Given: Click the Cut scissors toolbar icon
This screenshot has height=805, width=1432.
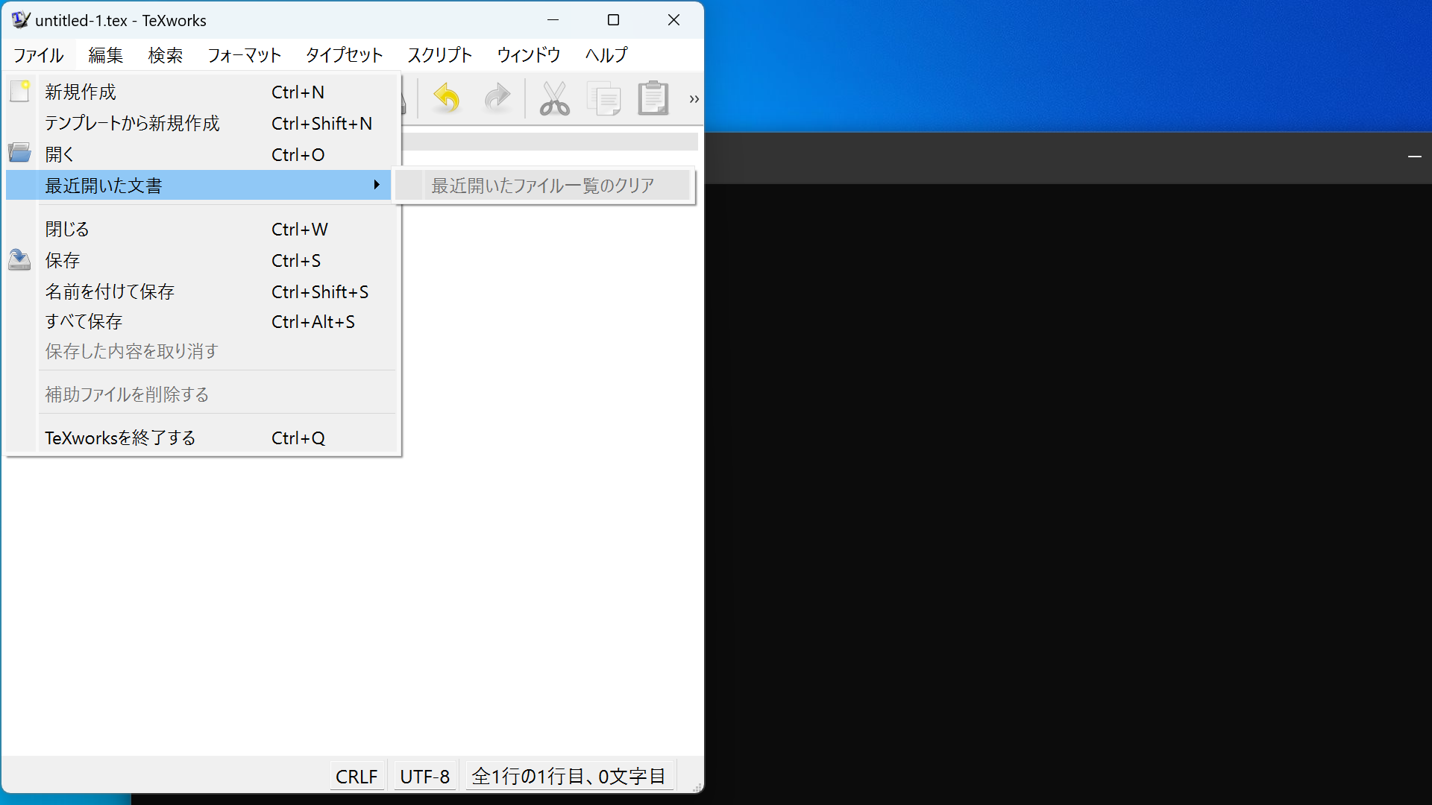Looking at the screenshot, I should pyautogui.click(x=554, y=98).
